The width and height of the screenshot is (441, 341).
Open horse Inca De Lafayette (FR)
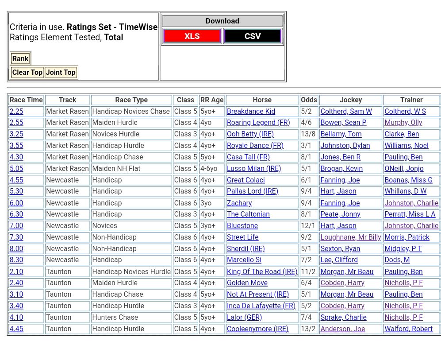tap(261, 306)
